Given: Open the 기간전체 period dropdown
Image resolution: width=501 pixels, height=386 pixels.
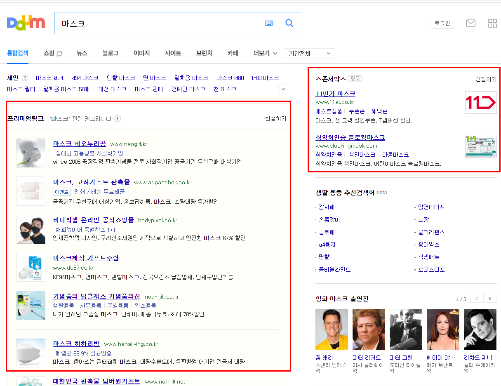Looking at the screenshot, I should pyautogui.click(x=310, y=54).
